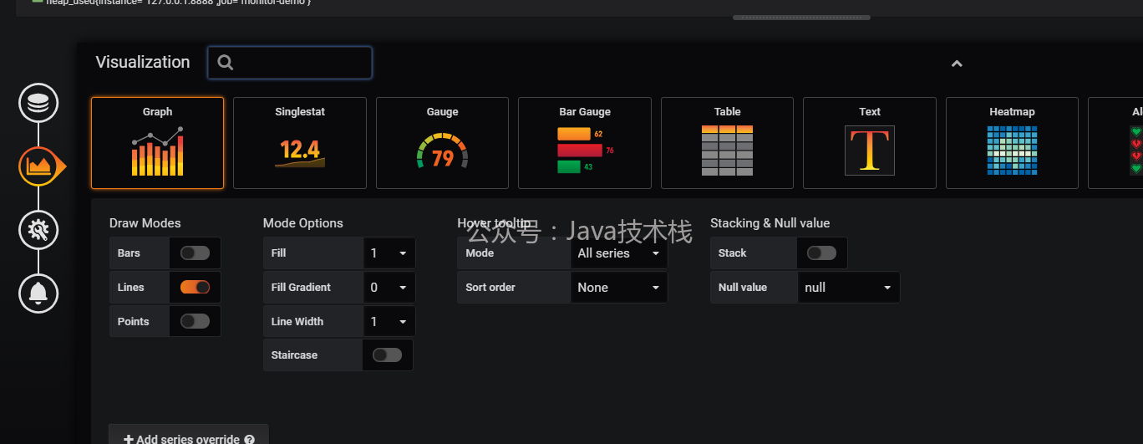1143x444 pixels.
Task: Choose the Bar Gauge visualization card
Action: (x=585, y=143)
